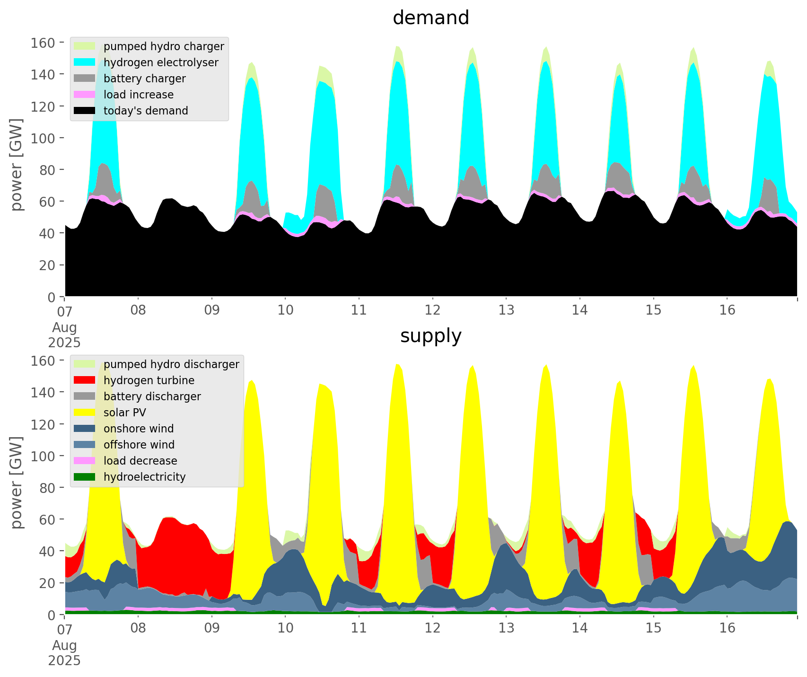
Task: Click the pink load increase legend swatch
Action: tap(85, 95)
